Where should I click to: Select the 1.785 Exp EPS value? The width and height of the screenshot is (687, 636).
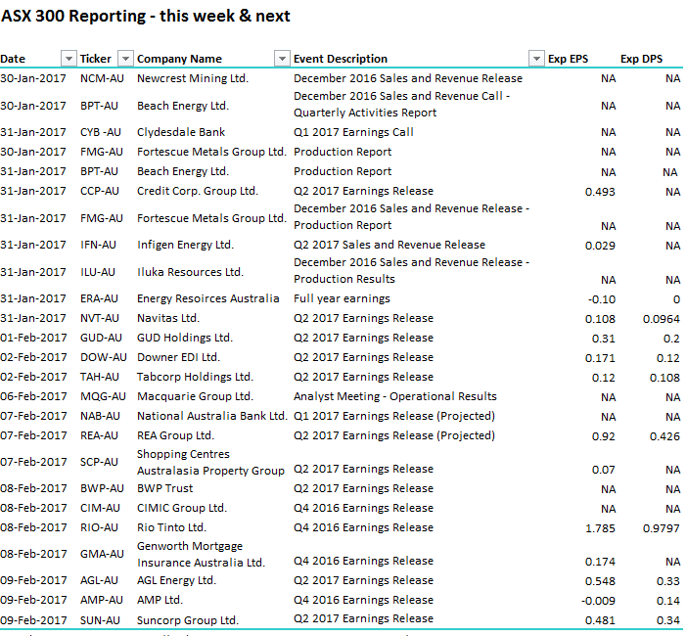point(600,528)
